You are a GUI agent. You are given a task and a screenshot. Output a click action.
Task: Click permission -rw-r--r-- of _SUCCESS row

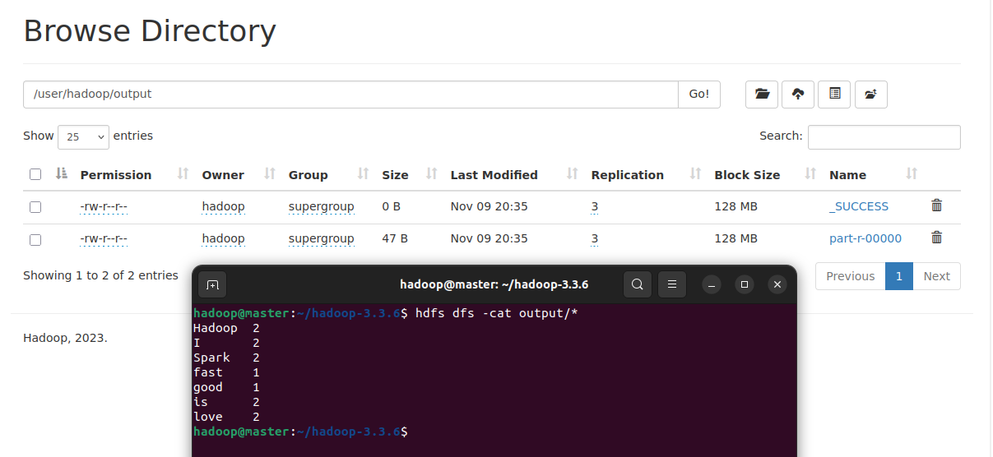104,206
